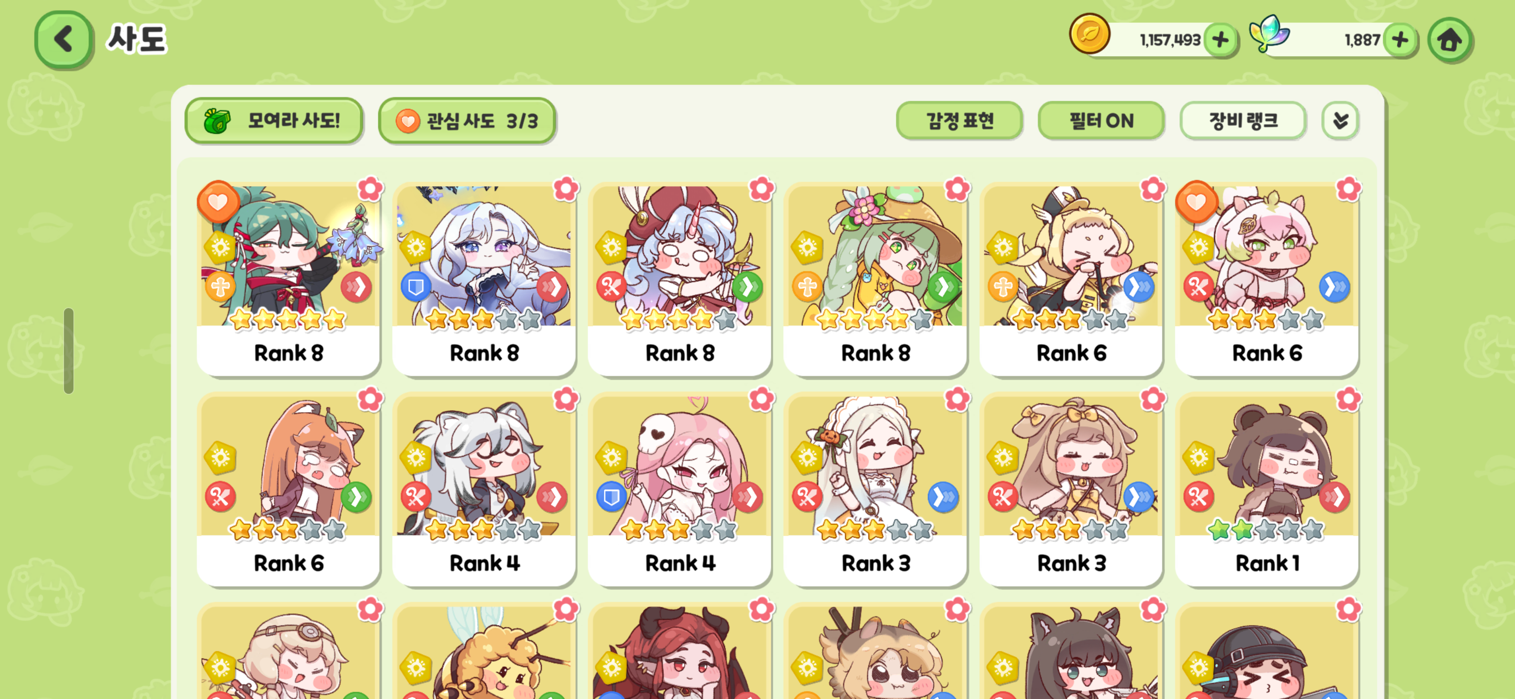1515x699 pixels.
Task: Add crystals with the plus beside 1,887
Action: pyautogui.click(x=1400, y=40)
